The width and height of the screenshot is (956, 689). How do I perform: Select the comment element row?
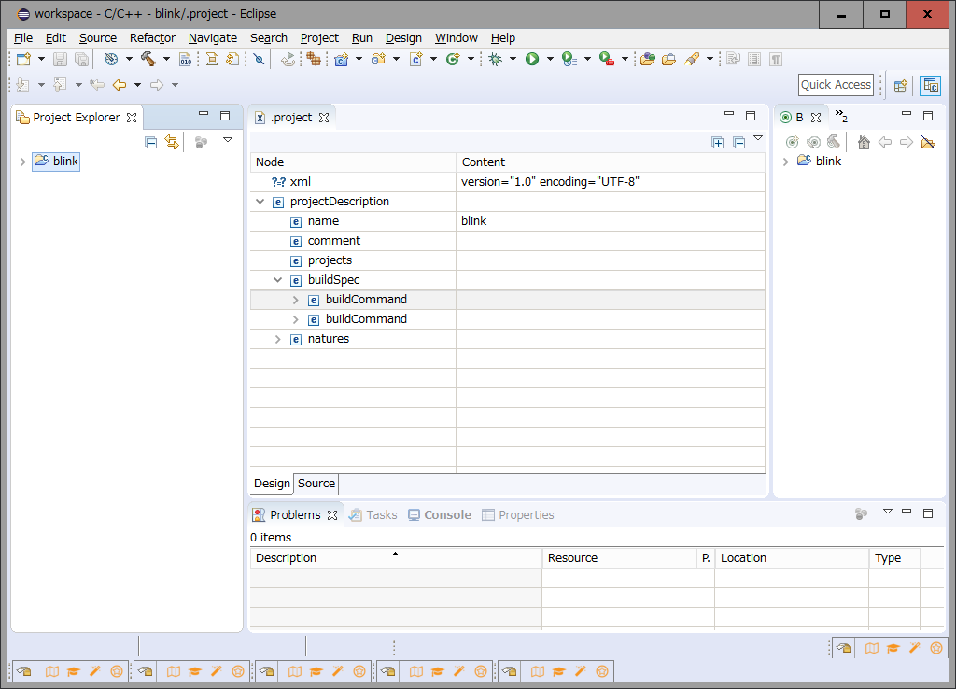(x=507, y=241)
